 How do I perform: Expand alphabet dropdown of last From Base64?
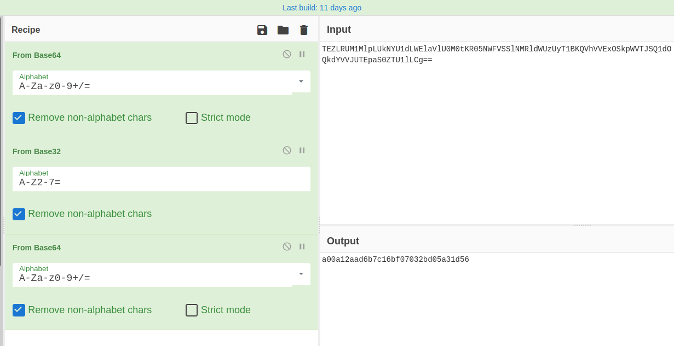coord(301,274)
